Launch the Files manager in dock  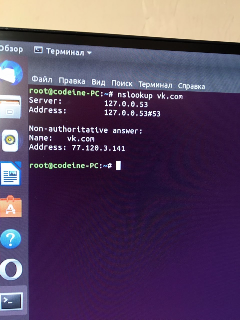coord(10,107)
